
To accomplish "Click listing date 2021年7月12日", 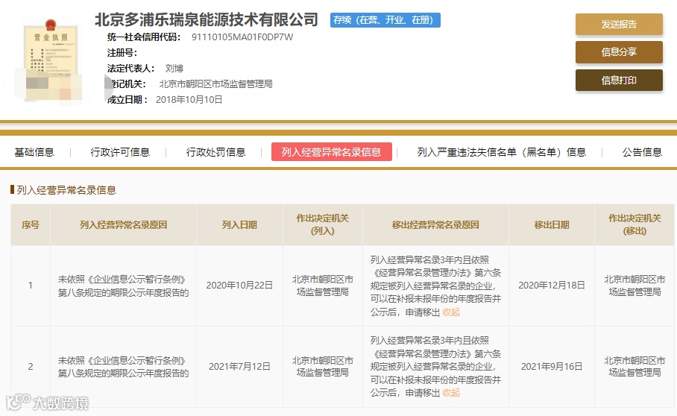I will point(239,366).
